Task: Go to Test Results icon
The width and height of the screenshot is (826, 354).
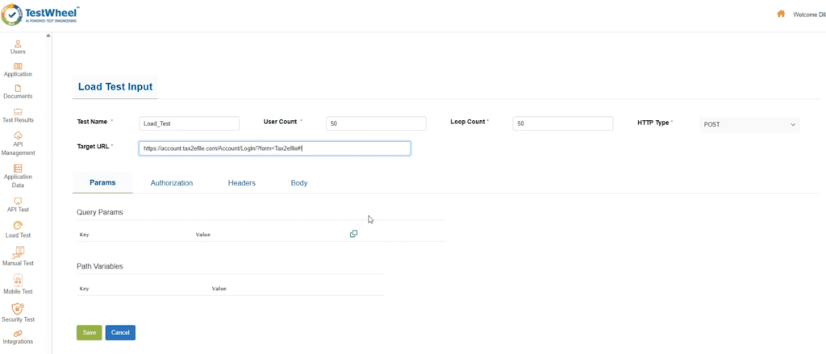Action: pyautogui.click(x=18, y=111)
